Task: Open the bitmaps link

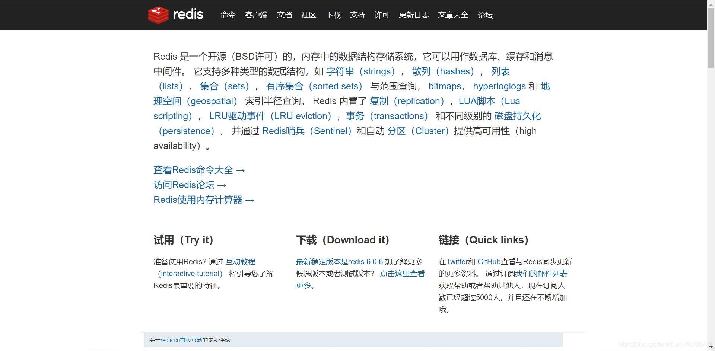Action: (x=445, y=86)
